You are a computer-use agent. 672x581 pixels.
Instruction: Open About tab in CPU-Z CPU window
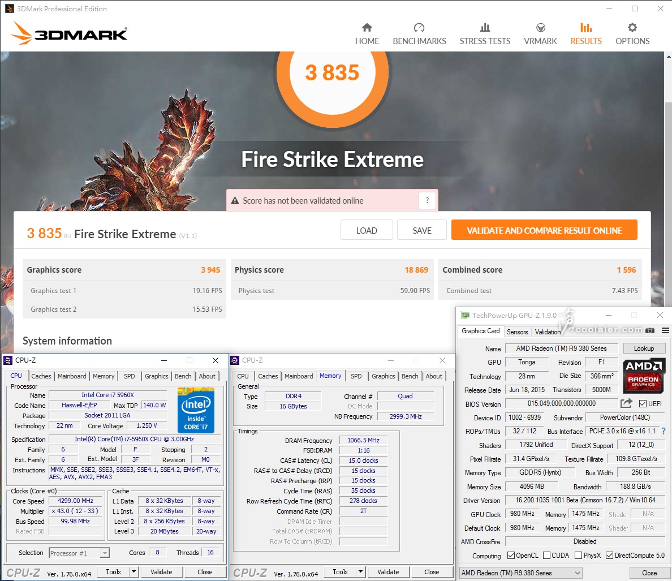(207, 376)
